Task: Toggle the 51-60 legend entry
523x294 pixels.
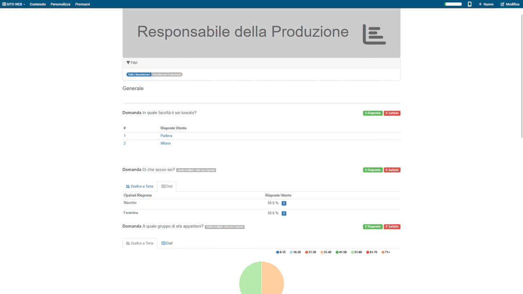Action: 357,252
